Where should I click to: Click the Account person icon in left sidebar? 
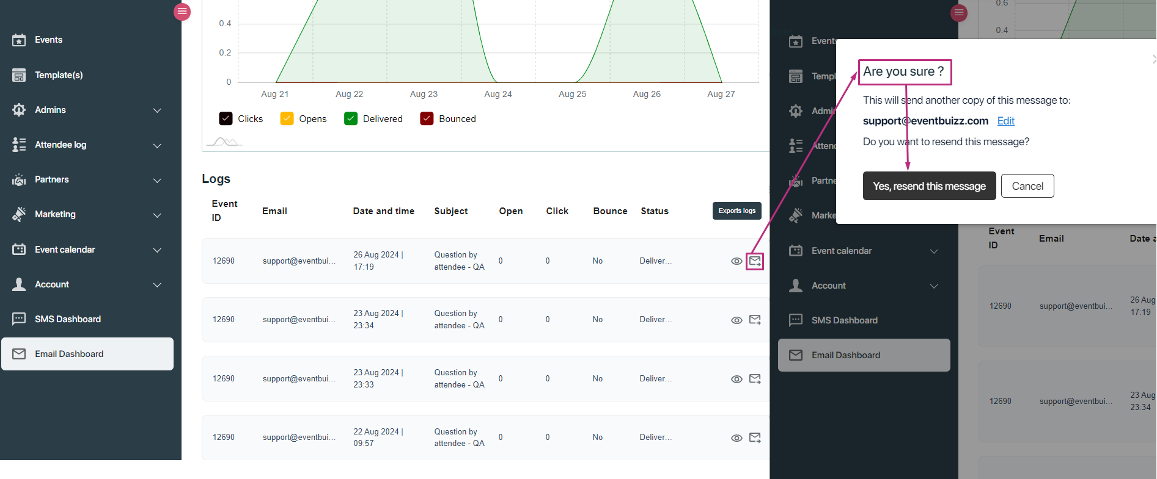(19, 284)
